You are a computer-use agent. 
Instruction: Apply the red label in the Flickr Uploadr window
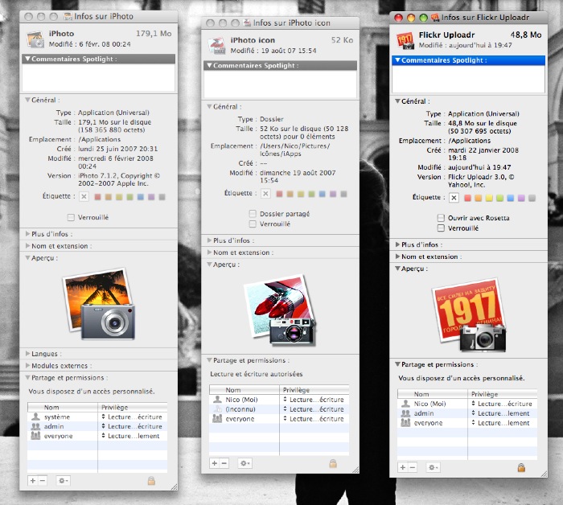(467, 198)
